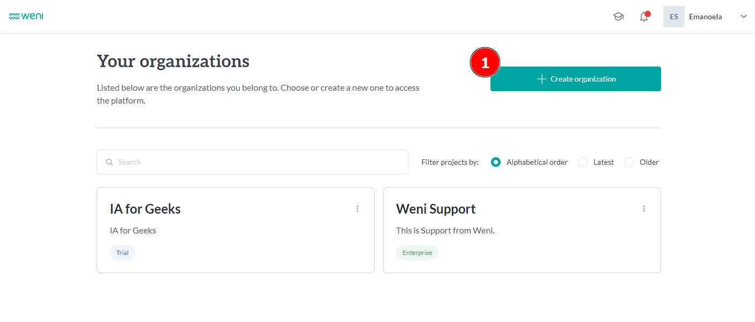
Task: Expand the user menu chevron next to Emanoela
Action: pyautogui.click(x=744, y=17)
